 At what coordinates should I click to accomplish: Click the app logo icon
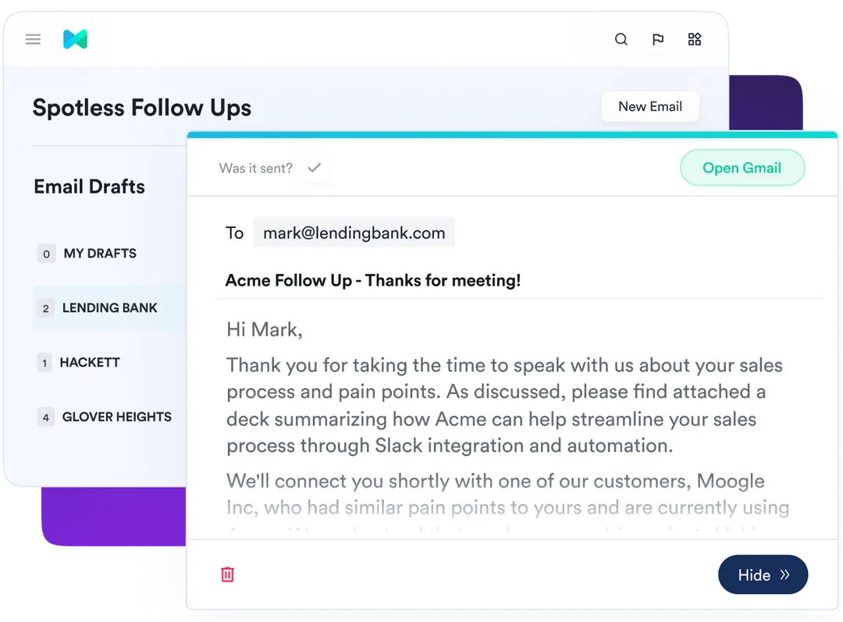[75, 39]
